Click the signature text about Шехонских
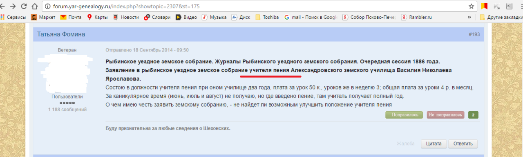The image size is (523, 157). click(x=168, y=128)
